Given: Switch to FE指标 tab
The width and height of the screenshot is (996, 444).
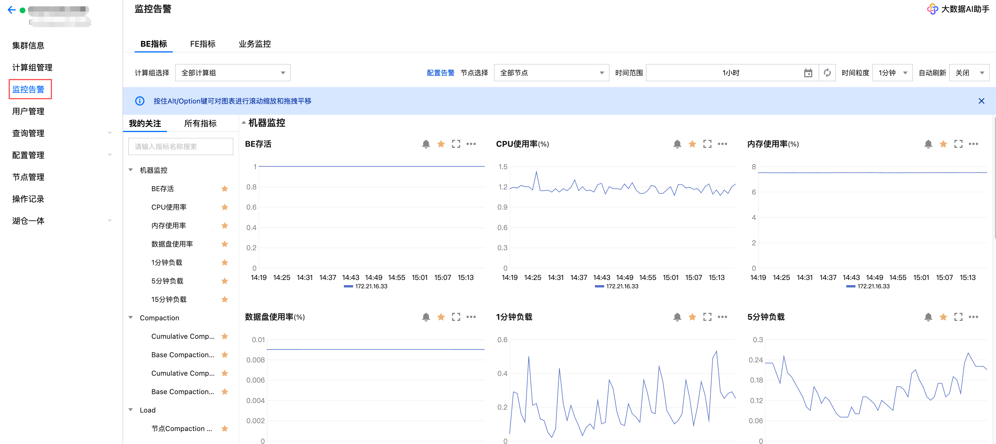Looking at the screenshot, I should pyautogui.click(x=202, y=44).
